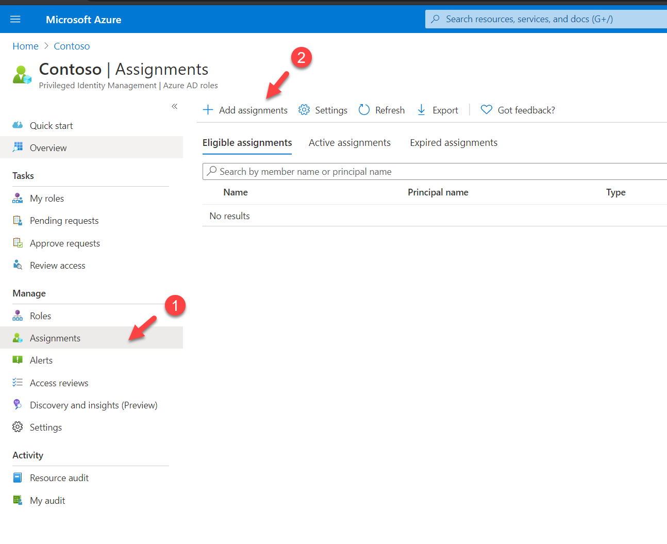Select the Roles icon in Manage section
This screenshot has height=544, width=667.
click(18, 316)
